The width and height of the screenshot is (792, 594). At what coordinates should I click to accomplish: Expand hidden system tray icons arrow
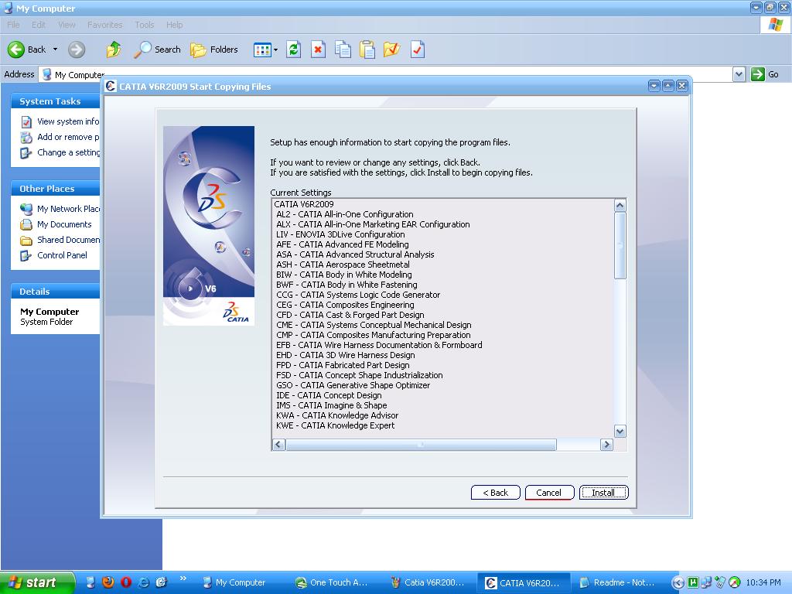point(678,583)
